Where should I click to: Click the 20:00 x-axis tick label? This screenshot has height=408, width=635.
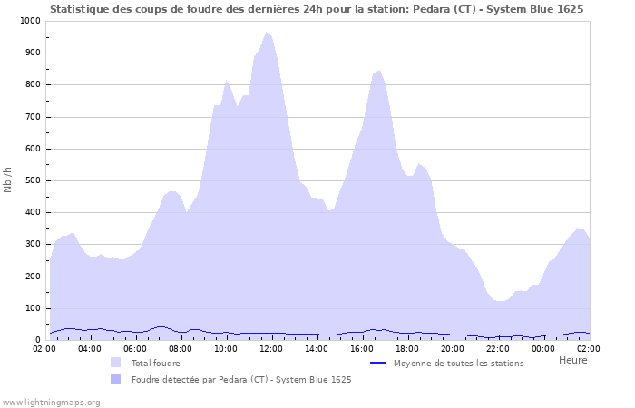tap(453, 348)
